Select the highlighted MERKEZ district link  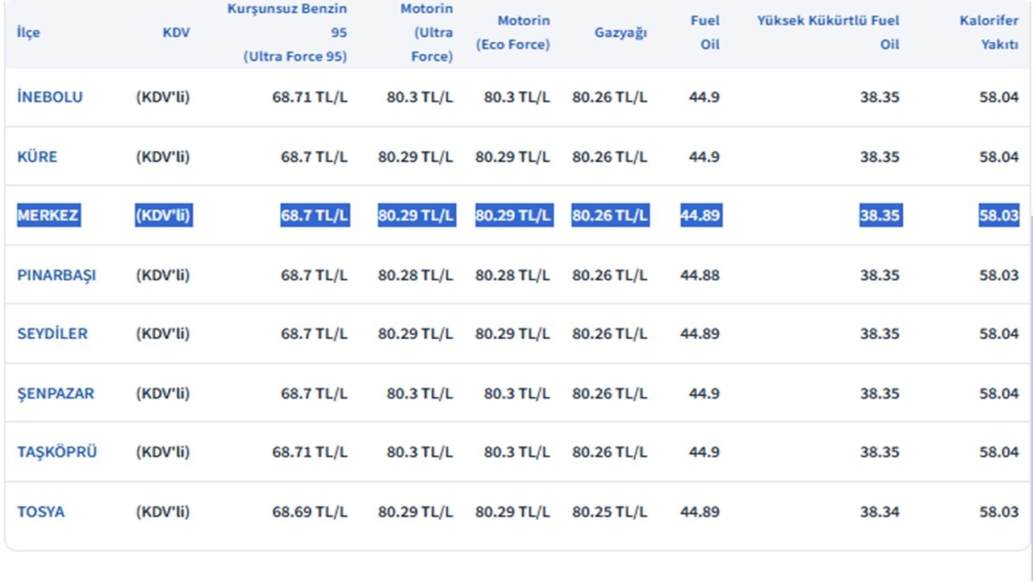[x=48, y=215]
